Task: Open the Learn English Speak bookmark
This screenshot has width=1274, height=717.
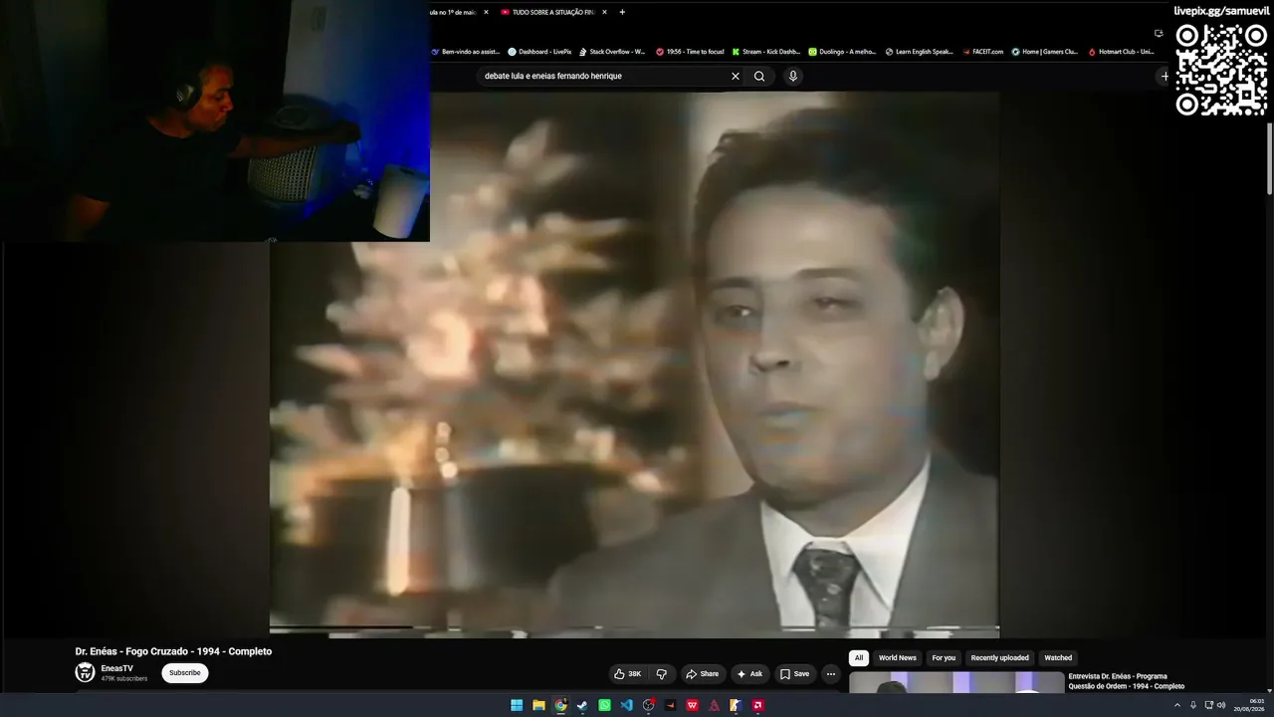Action: click(920, 52)
